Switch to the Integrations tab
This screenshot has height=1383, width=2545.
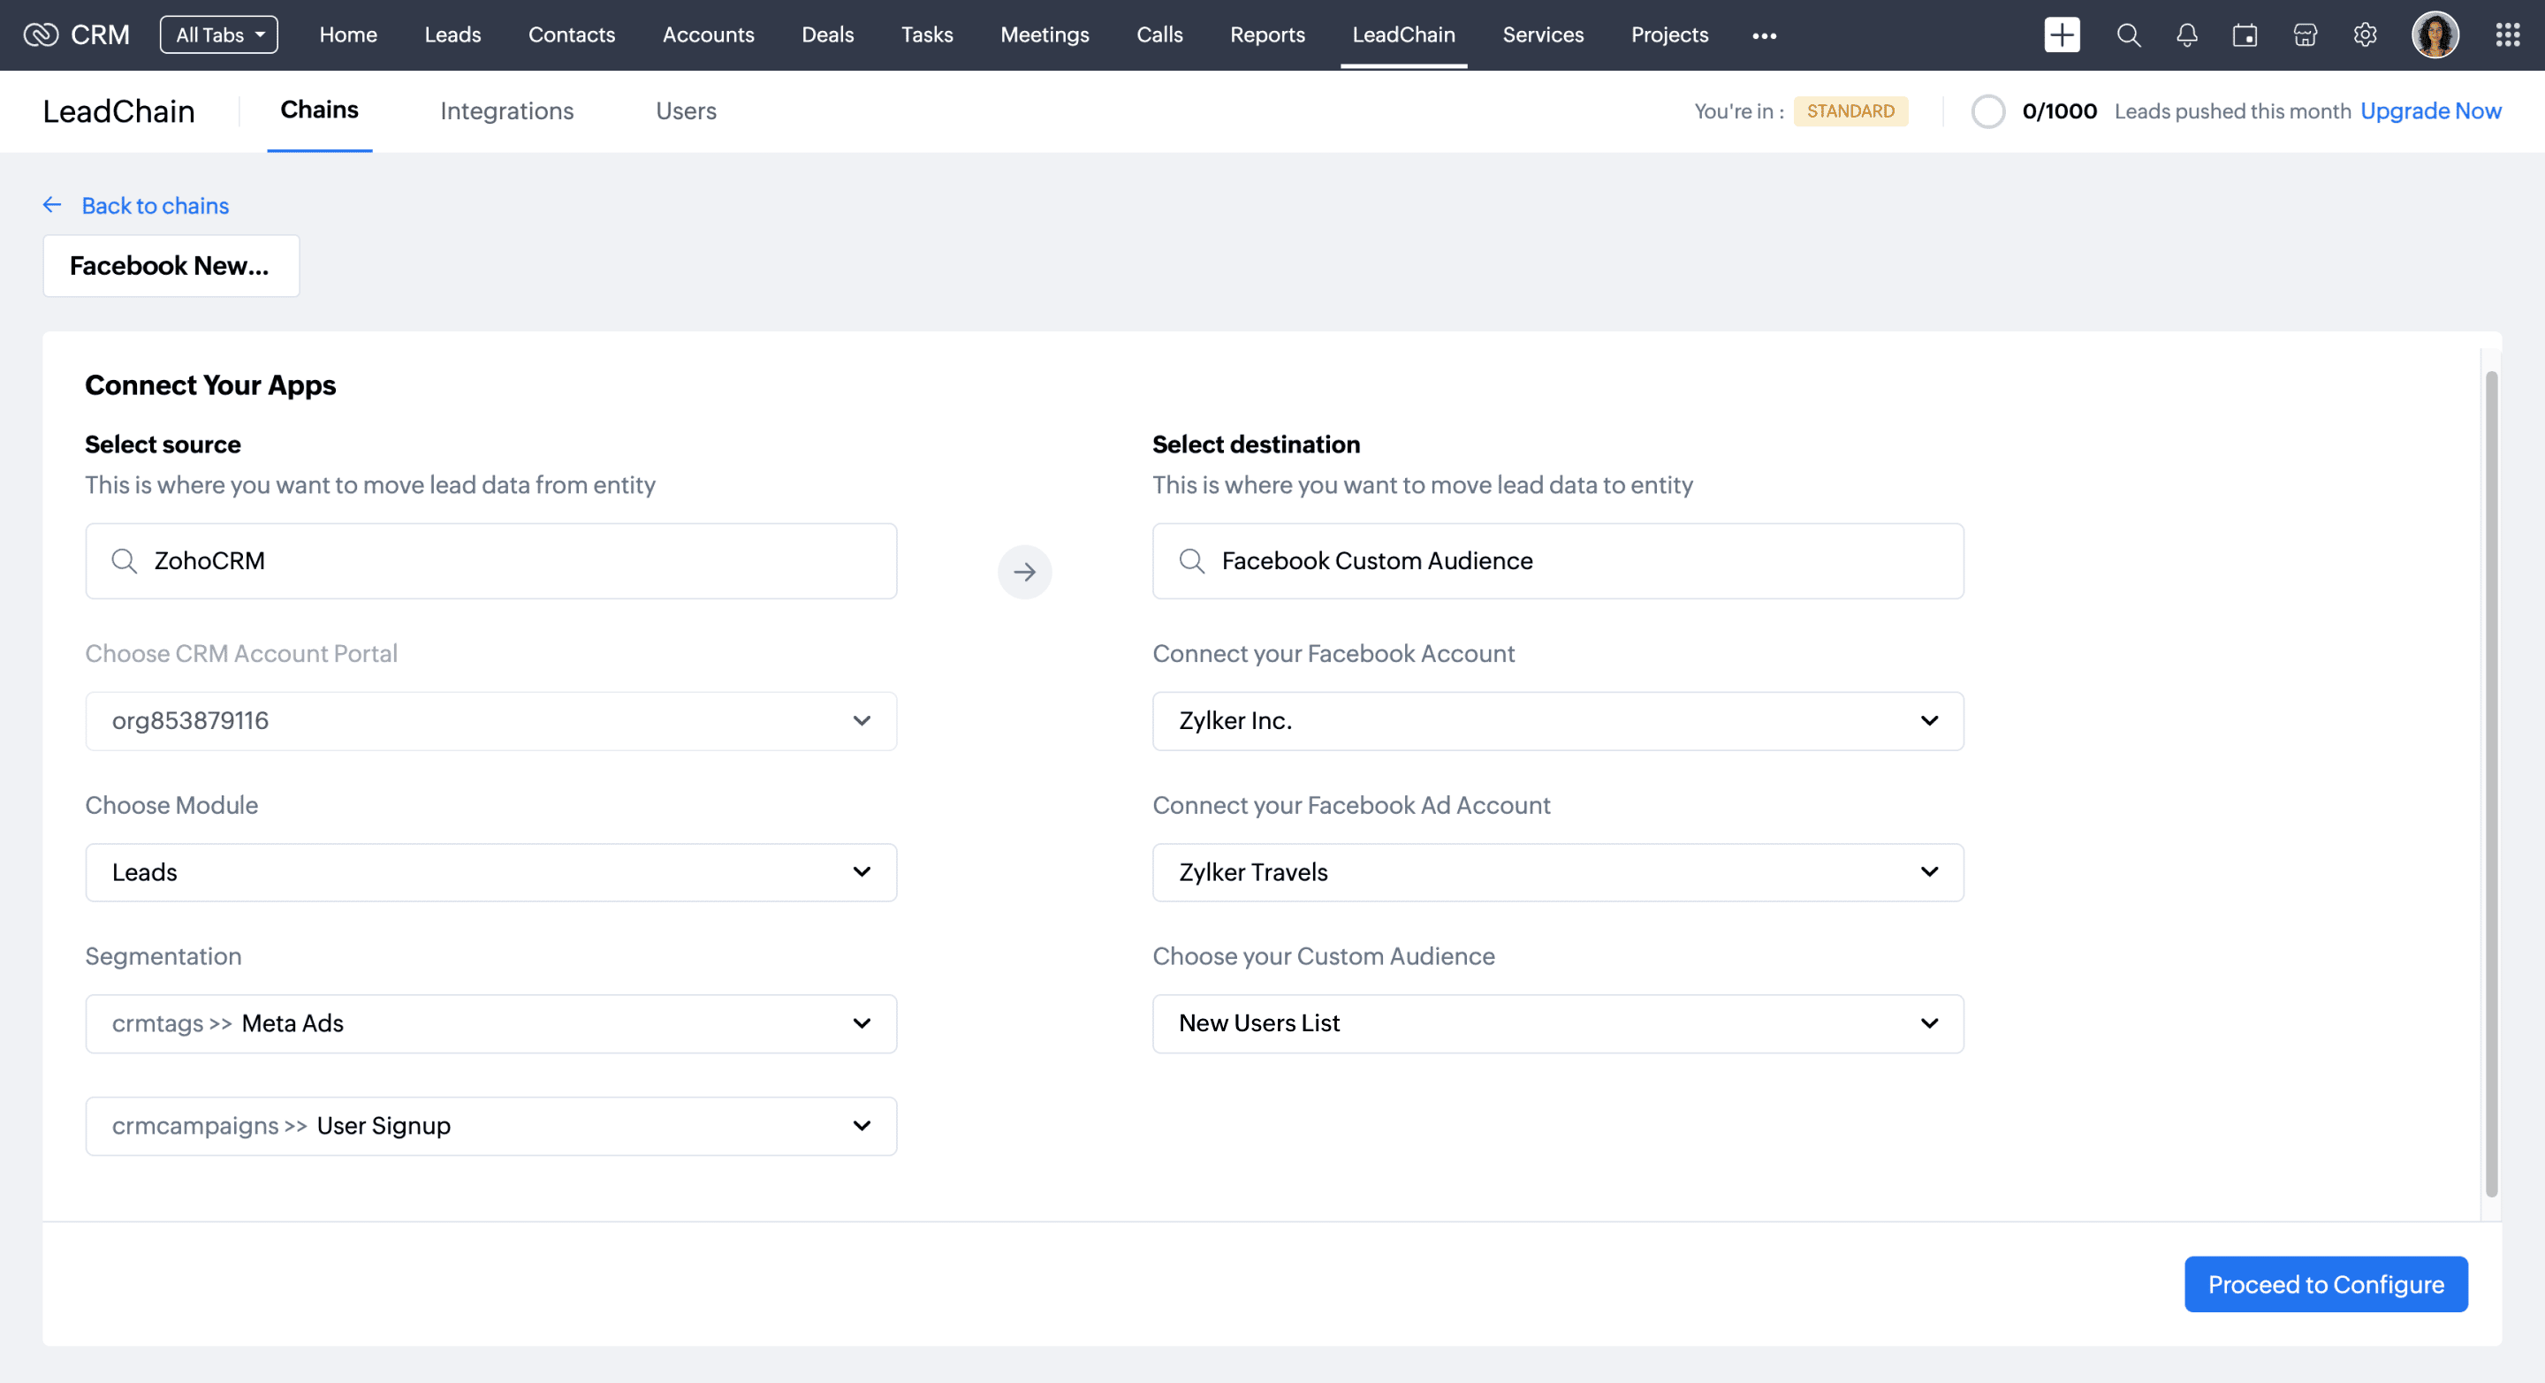[x=505, y=110]
